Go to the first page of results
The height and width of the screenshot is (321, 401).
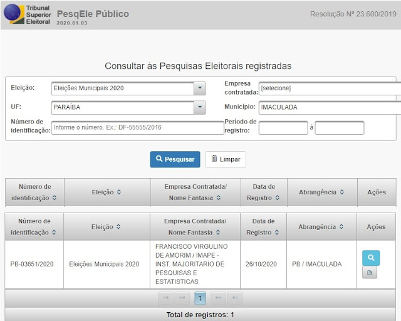tap(165, 298)
